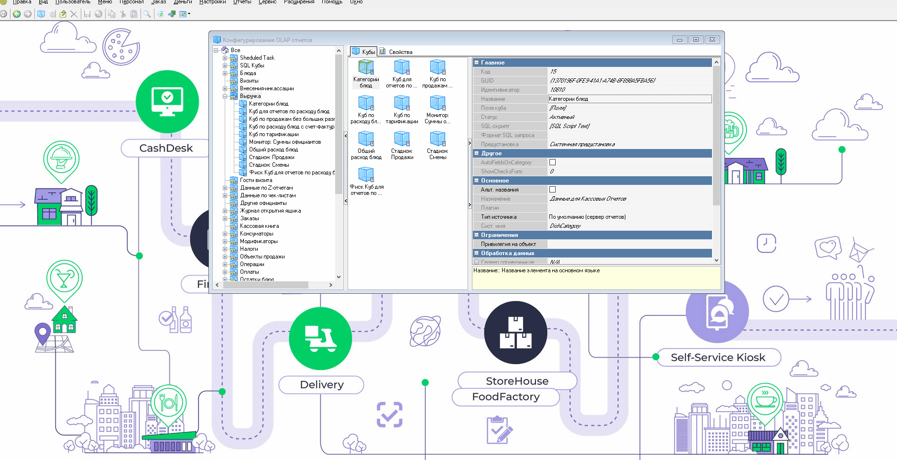Open the 'Персонал' menu

(x=131, y=2)
